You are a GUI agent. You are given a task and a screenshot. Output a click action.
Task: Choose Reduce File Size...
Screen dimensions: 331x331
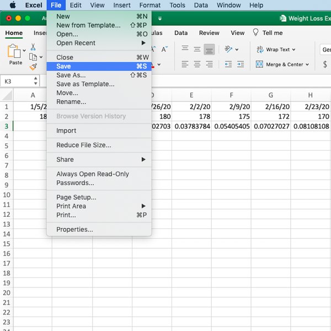click(99, 145)
